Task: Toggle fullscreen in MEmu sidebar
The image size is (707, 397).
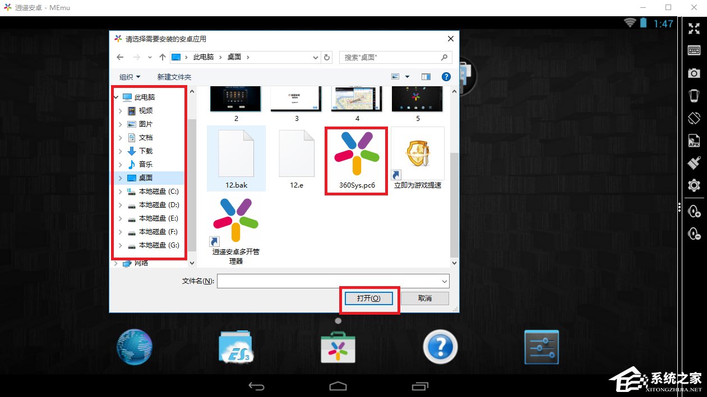Action: 694,29
